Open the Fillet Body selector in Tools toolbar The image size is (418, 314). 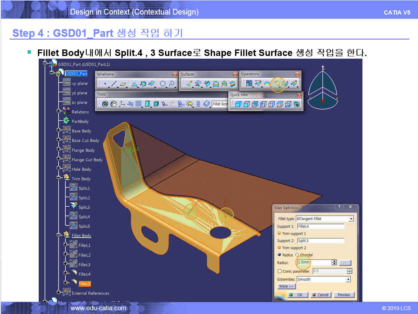(220, 104)
